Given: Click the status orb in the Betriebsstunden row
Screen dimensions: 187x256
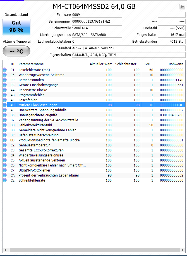Looking at the screenshot, I should tap(5, 80).
